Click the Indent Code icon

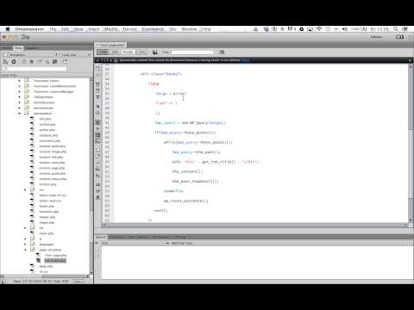(98, 184)
